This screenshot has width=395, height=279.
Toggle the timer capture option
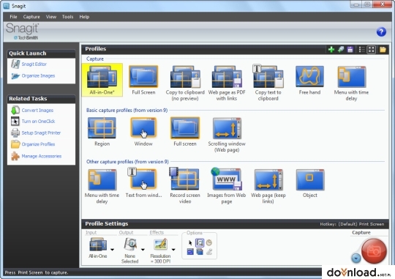click(x=209, y=242)
